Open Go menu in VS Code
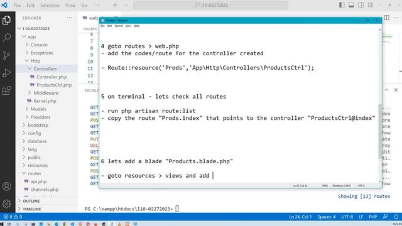Viewport: 402px width, 226px height. [x=84, y=5]
